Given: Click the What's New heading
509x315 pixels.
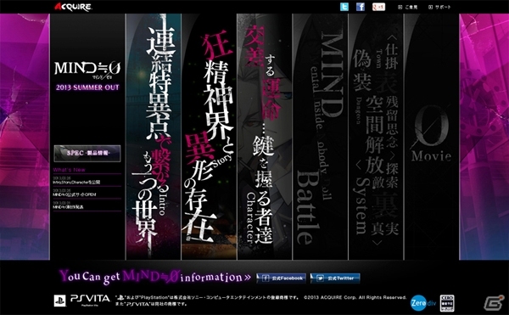Looking at the screenshot, I should point(70,170).
